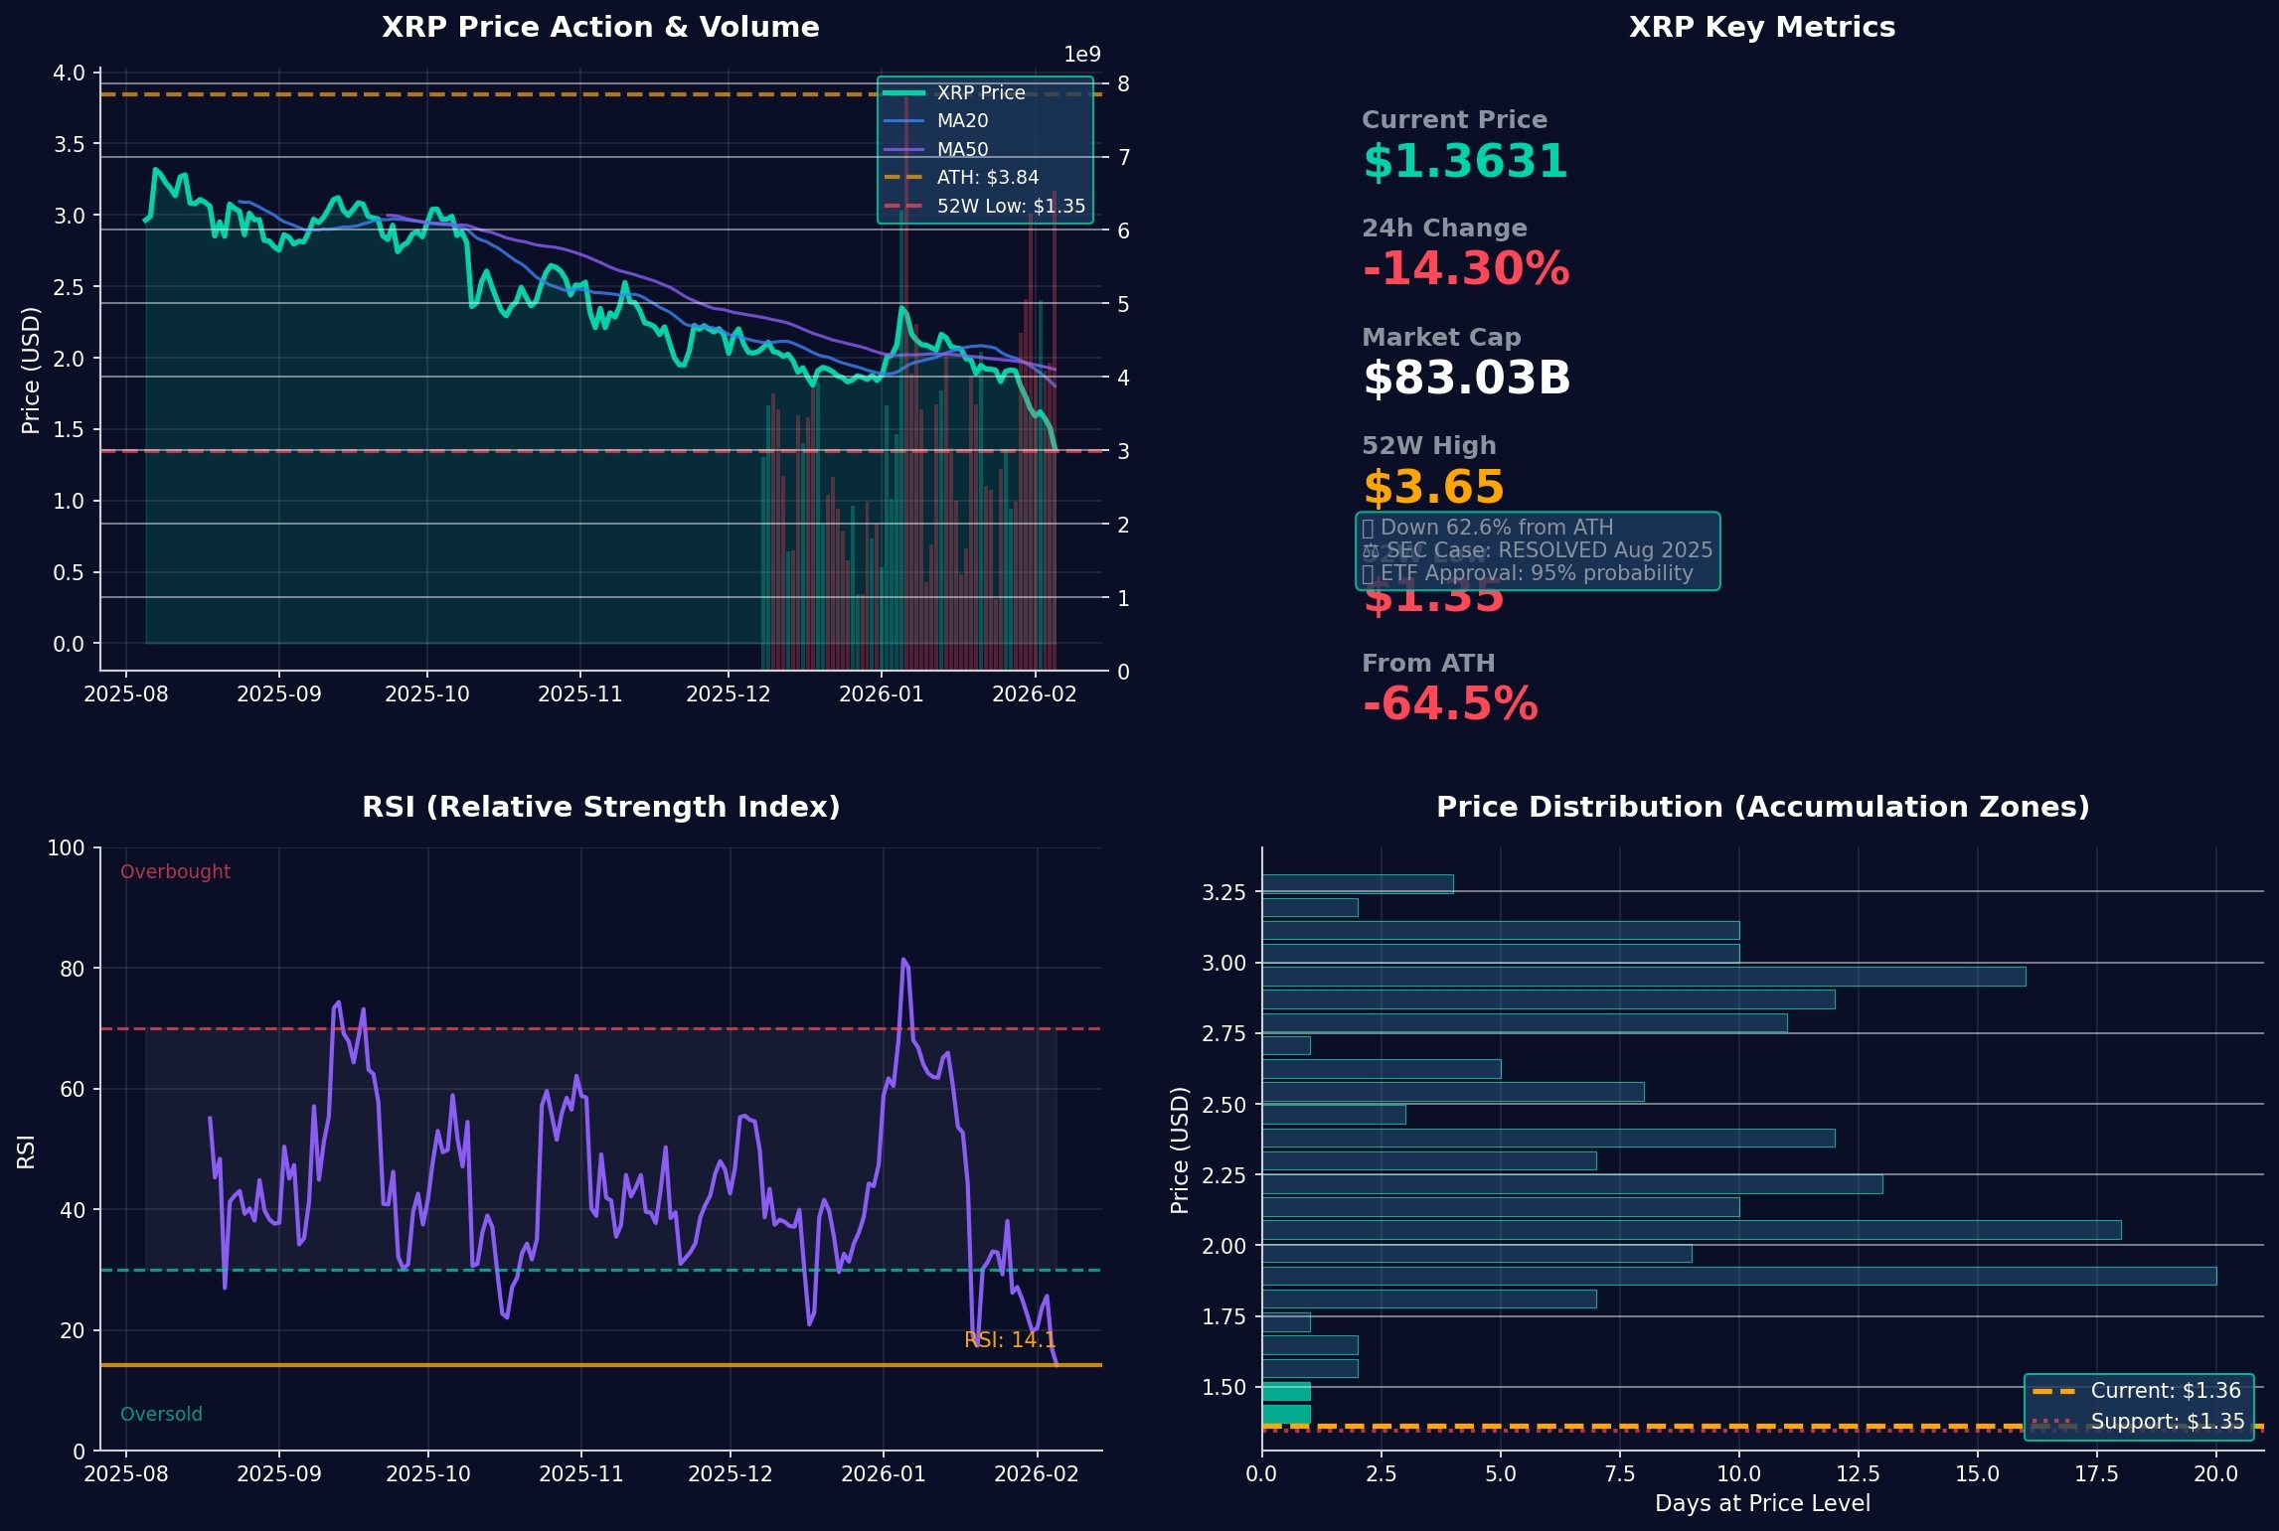Click the 2026-01 tick on RSI x-axis
Viewport: 2279px width, 1531px height.
pos(883,1474)
